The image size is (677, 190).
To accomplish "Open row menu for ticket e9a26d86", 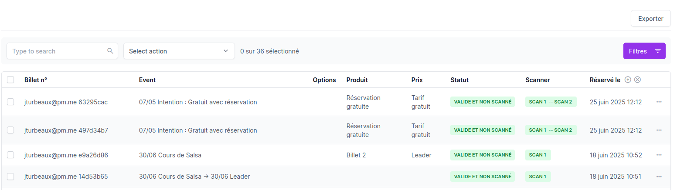I will tap(659, 155).
